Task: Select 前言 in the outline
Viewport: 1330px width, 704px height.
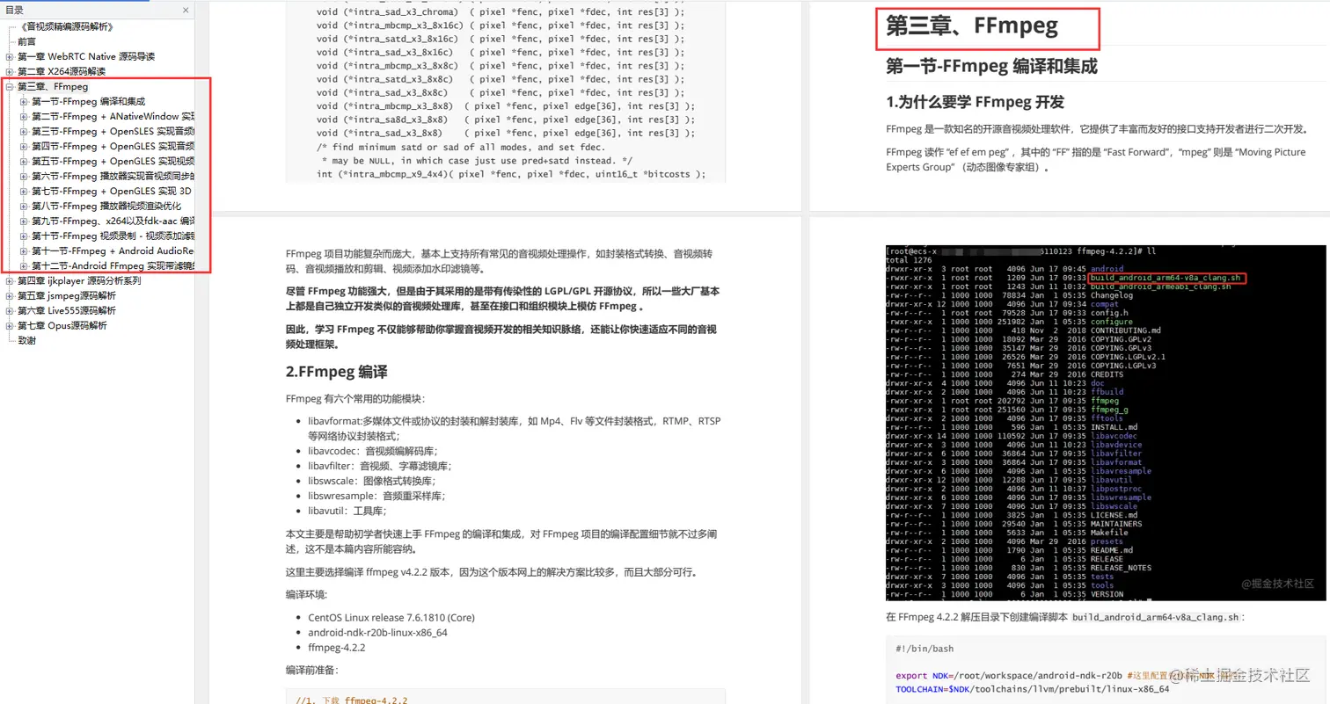Action: [x=27, y=41]
